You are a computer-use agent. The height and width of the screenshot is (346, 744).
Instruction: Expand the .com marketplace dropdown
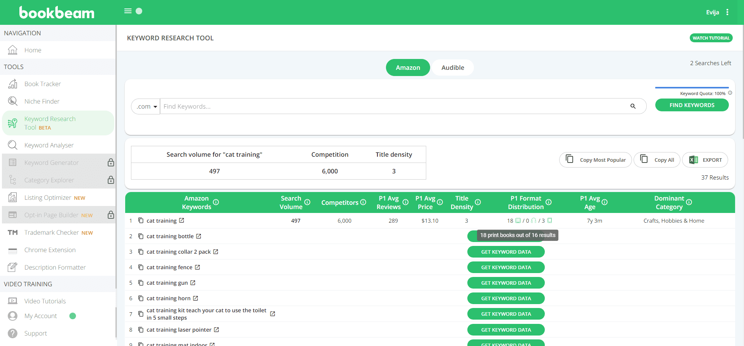tap(146, 106)
